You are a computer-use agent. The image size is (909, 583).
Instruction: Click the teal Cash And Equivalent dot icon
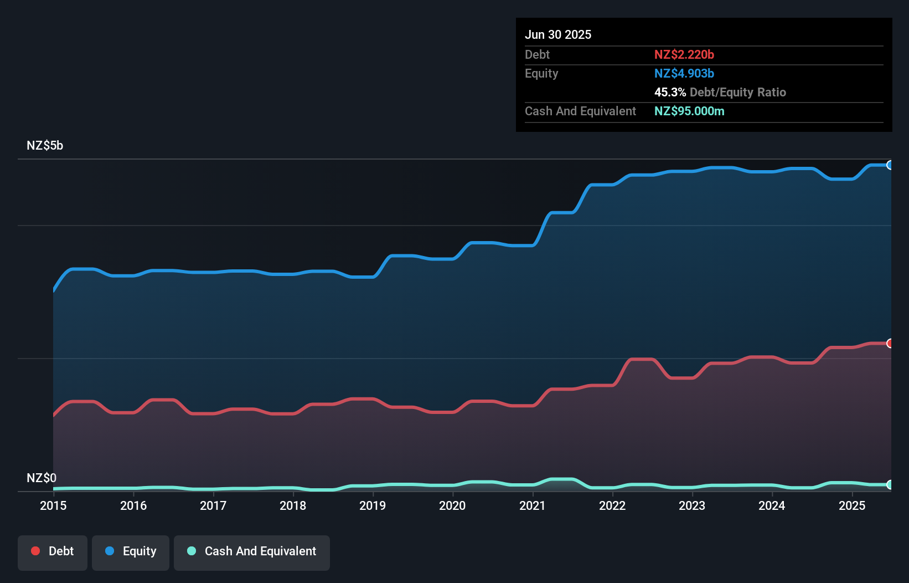coord(191,551)
